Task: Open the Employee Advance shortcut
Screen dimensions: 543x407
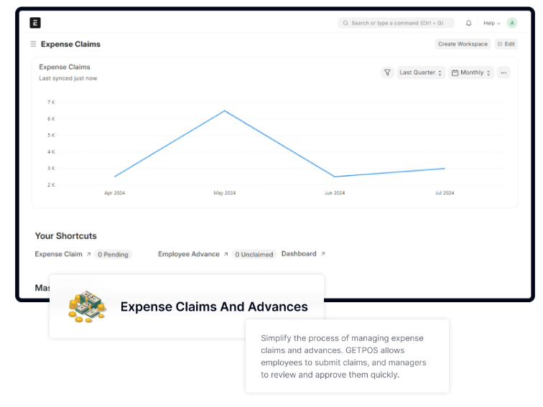Action: point(189,254)
